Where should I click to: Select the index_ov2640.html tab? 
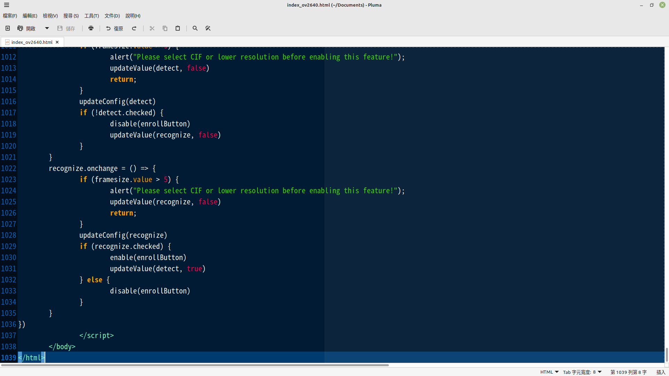pyautogui.click(x=32, y=42)
